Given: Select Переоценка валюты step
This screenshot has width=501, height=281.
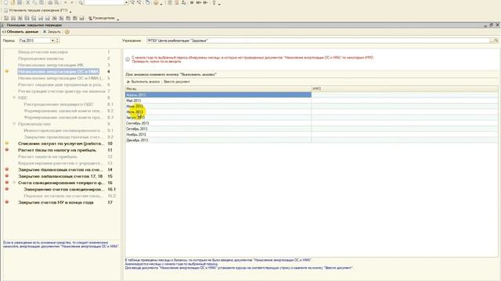Looking at the screenshot, I should pos(41,59).
